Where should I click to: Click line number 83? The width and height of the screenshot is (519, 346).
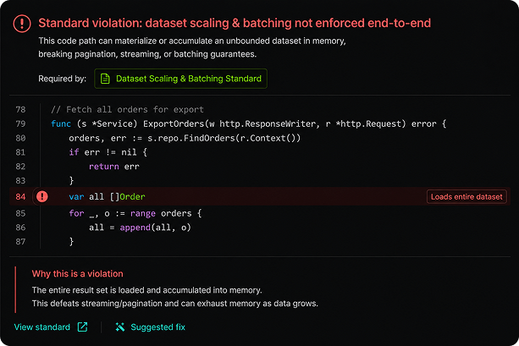[20, 180]
